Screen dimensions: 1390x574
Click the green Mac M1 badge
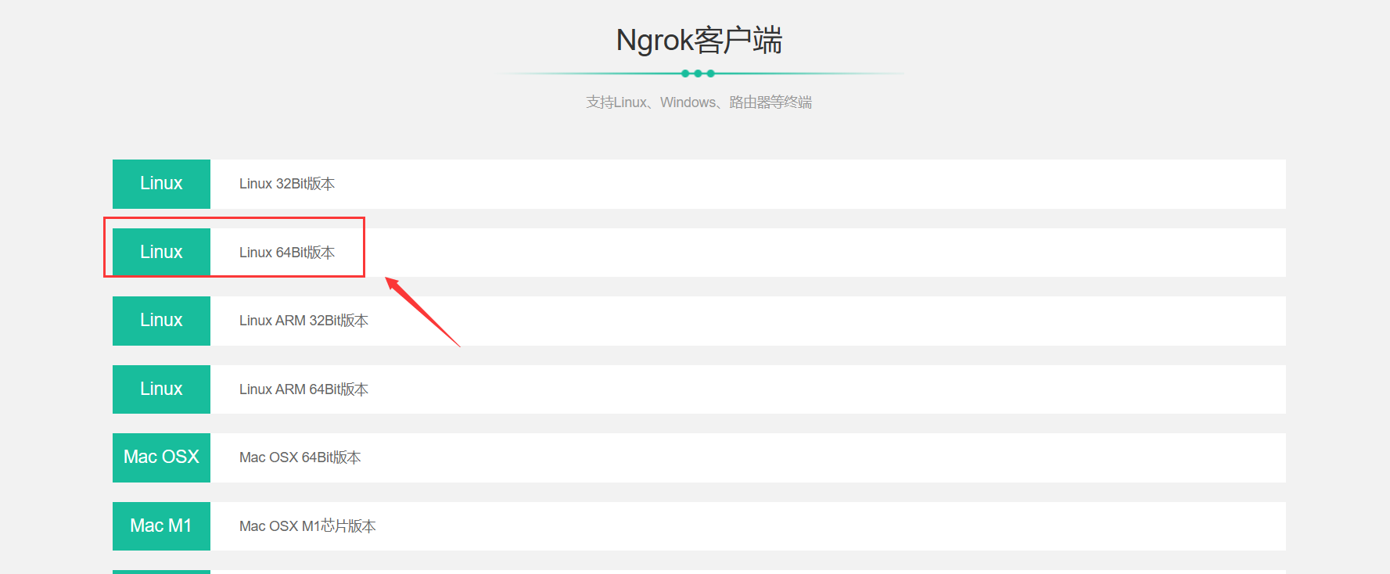(x=161, y=526)
